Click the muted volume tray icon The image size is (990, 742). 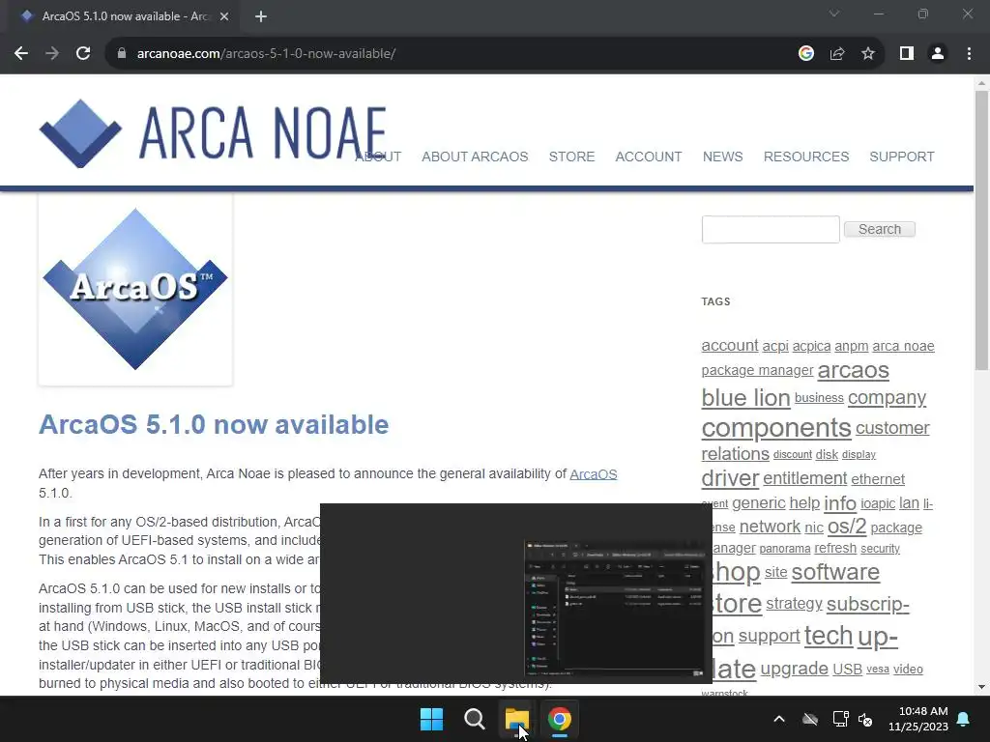click(865, 719)
